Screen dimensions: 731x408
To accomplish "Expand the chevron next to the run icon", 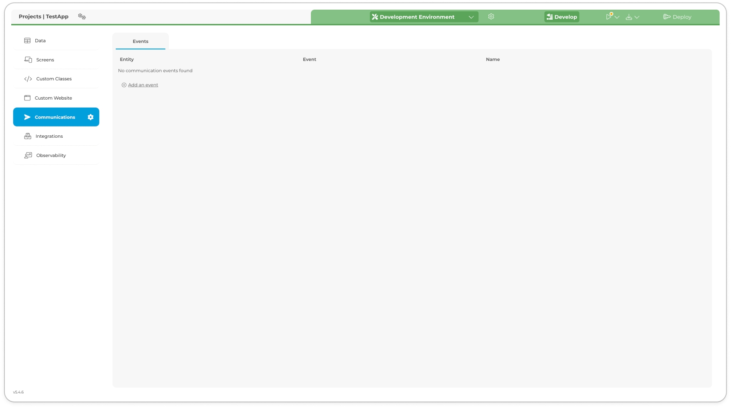I will (617, 17).
